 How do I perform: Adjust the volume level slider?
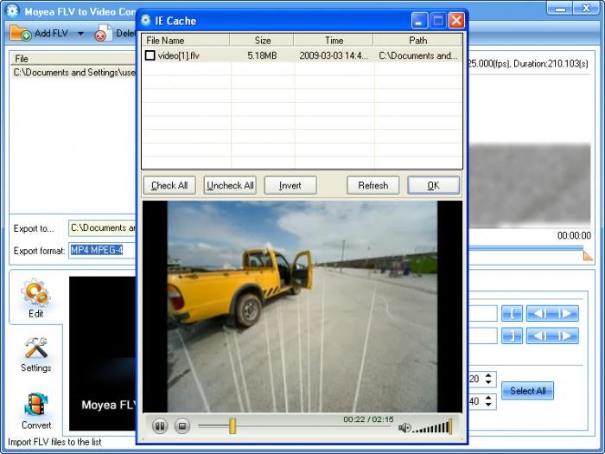[x=432, y=427]
